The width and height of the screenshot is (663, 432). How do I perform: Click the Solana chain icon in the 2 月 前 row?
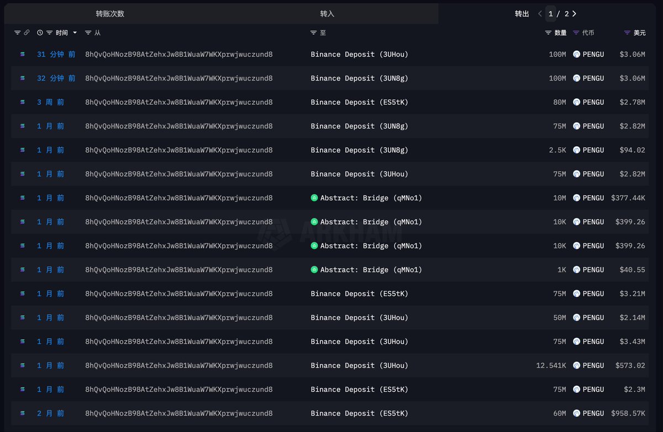click(23, 413)
